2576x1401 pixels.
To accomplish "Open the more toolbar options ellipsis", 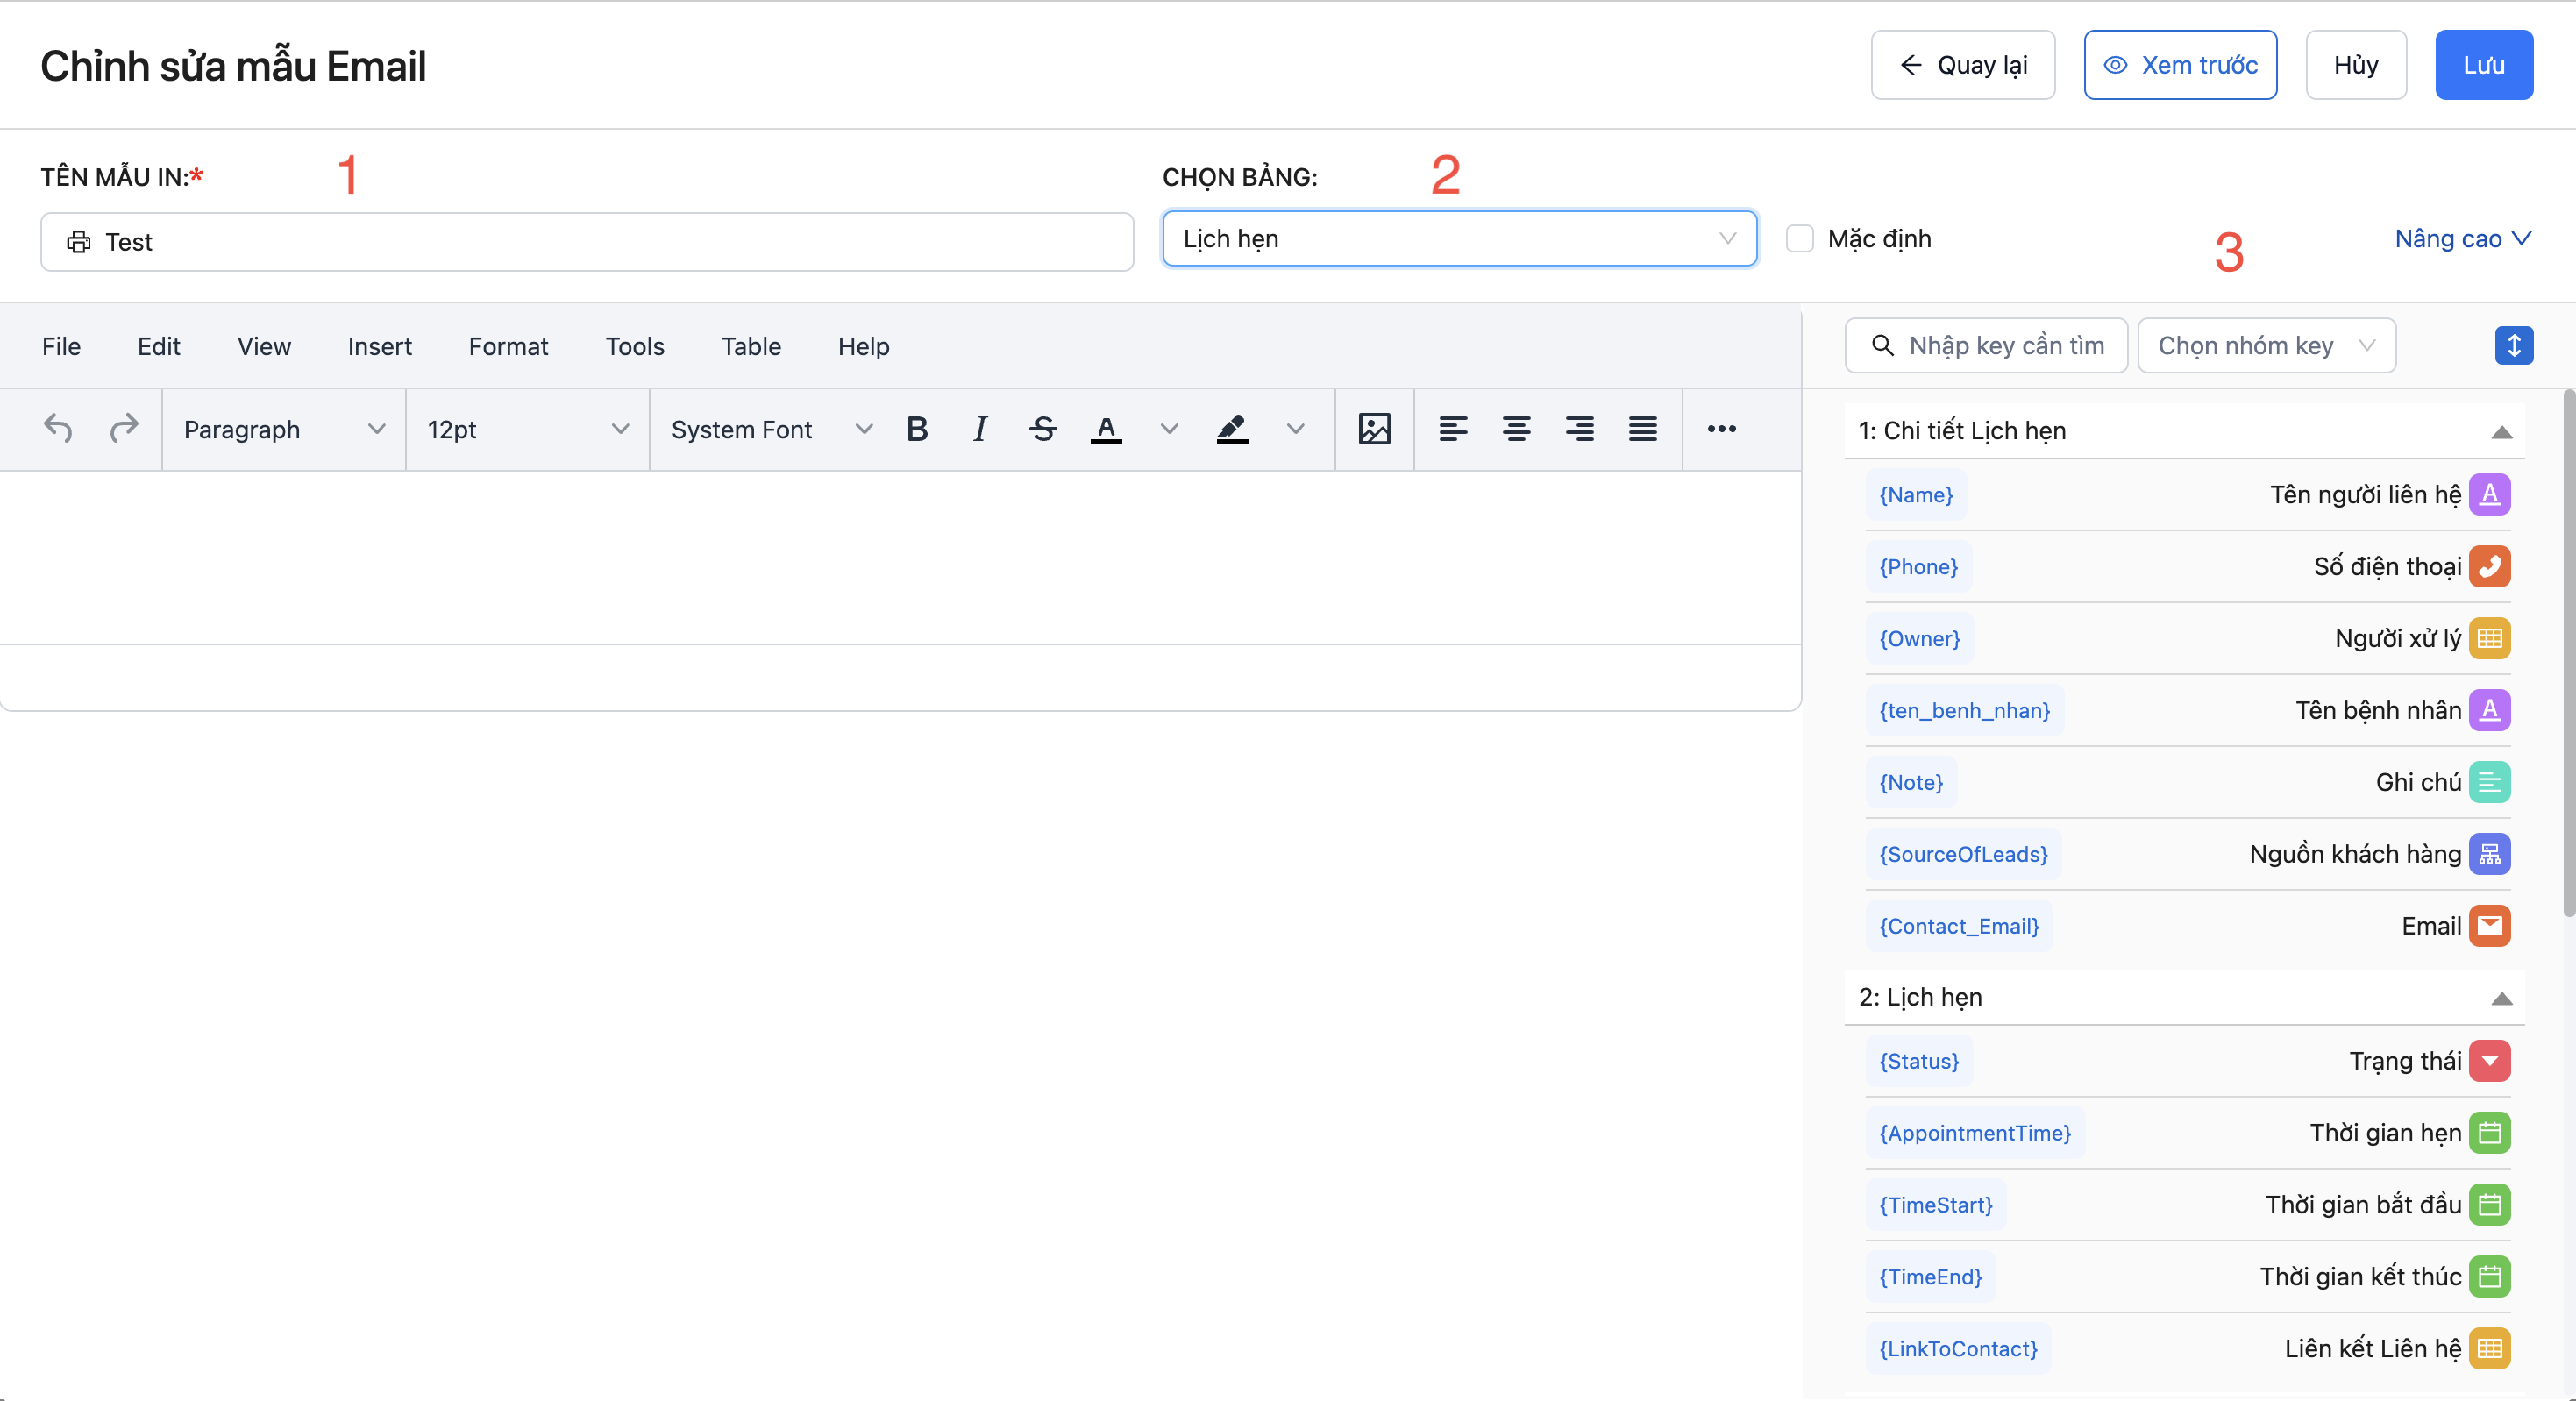I will point(1721,429).
